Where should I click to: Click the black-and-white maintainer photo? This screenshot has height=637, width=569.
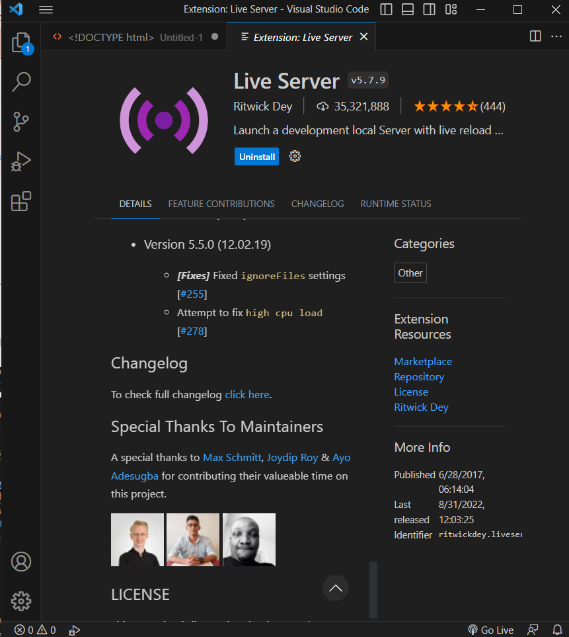tap(248, 540)
